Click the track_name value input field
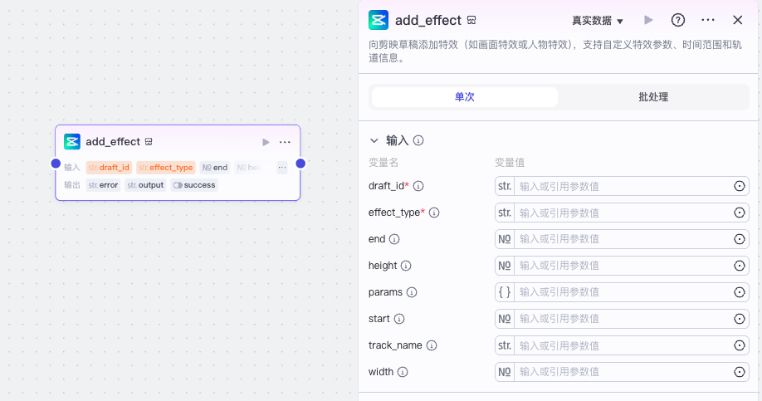The height and width of the screenshot is (401, 762). tap(623, 345)
